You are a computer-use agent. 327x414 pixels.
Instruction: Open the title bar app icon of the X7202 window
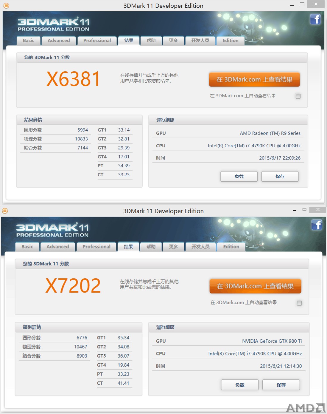(x=5, y=211)
